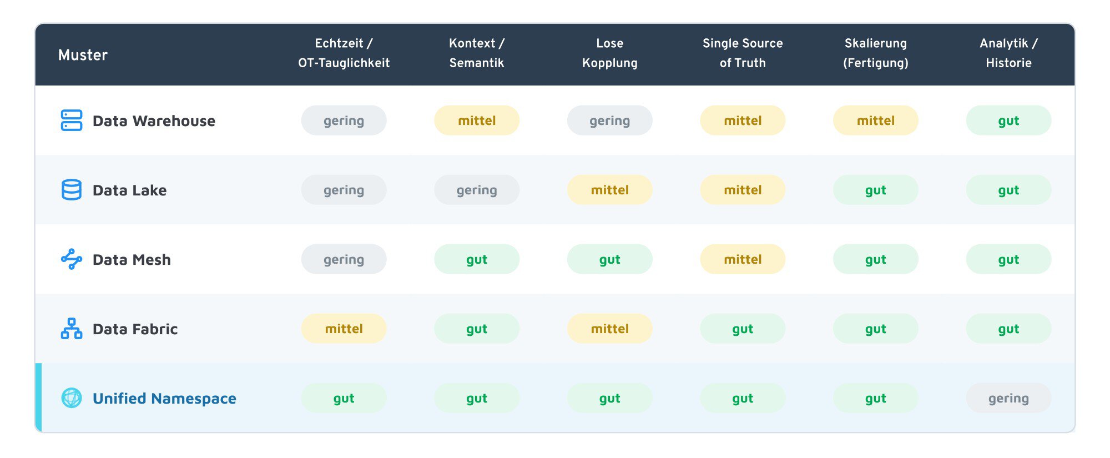The width and height of the screenshot is (1110, 458).
Task: Click the Data Mesh nodes icon
Action: 72,259
